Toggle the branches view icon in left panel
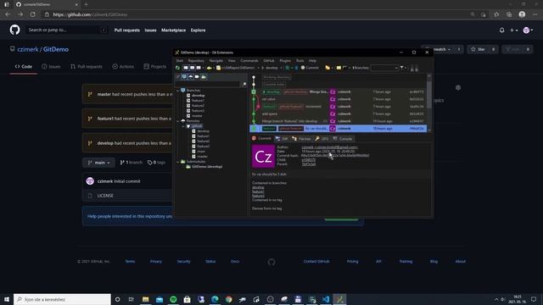This screenshot has height=305, width=543. pyautogui.click(x=184, y=77)
